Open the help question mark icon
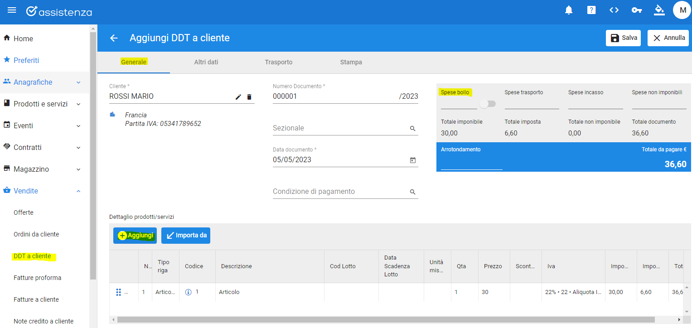 [591, 10]
